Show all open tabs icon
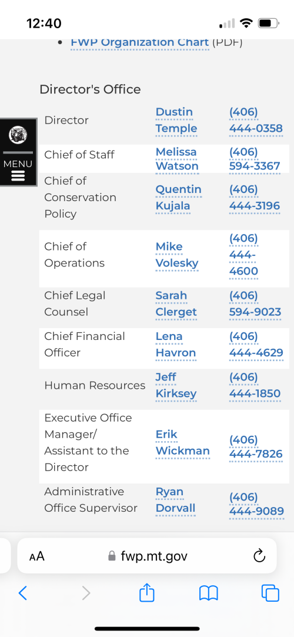Viewport: 294px width, 637px height. [270, 593]
